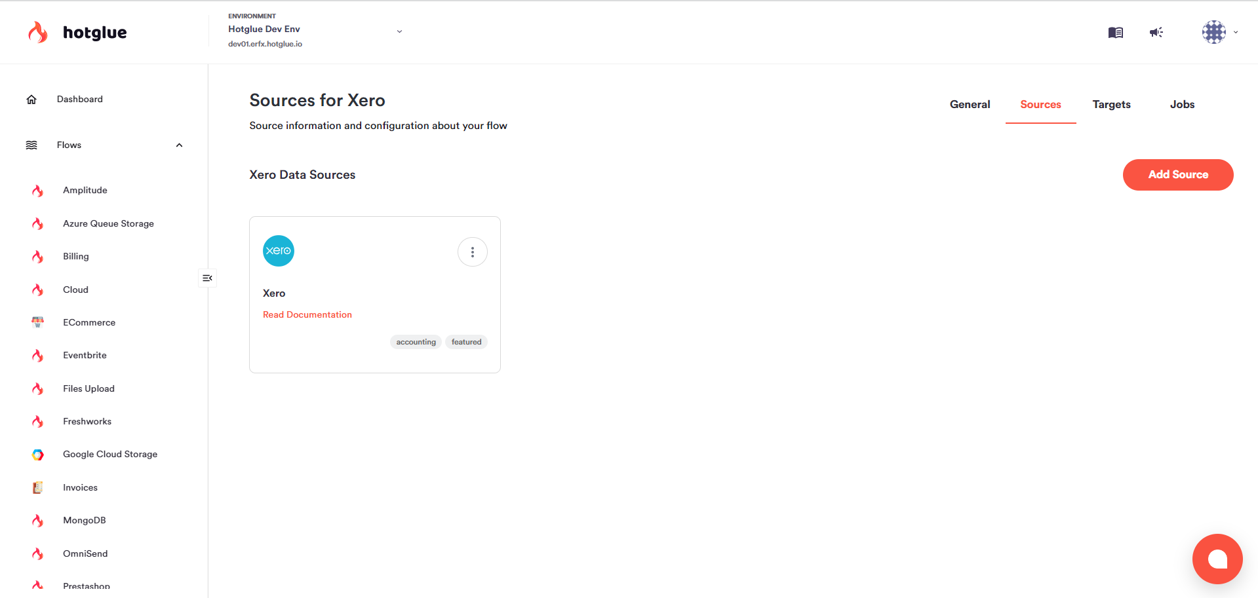Click the Eventbrite flow icon
The width and height of the screenshot is (1258, 598).
pos(38,356)
